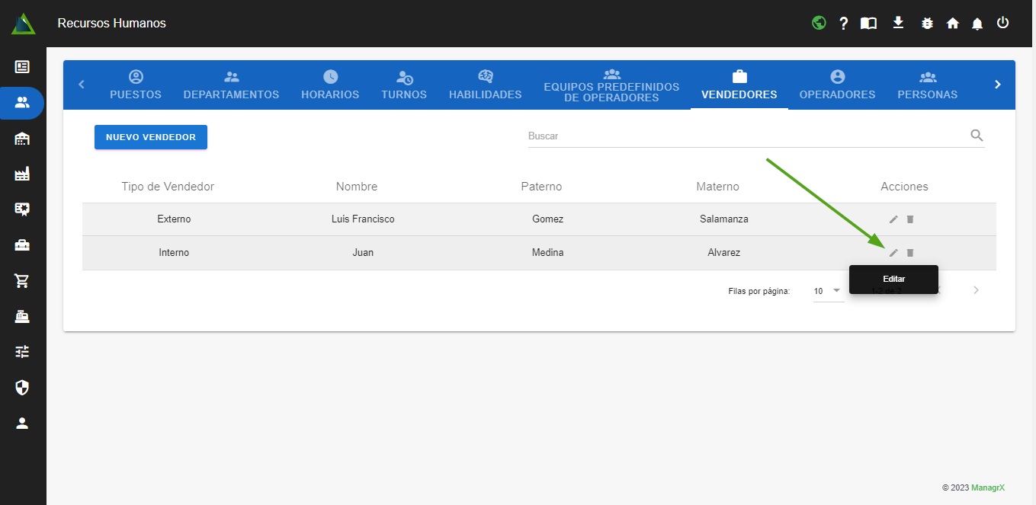Click the trash icon for Juan Medina
This screenshot has height=505, width=1036.
pos(909,253)
